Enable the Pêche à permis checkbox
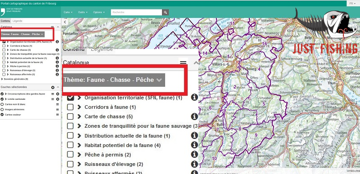 4,66
